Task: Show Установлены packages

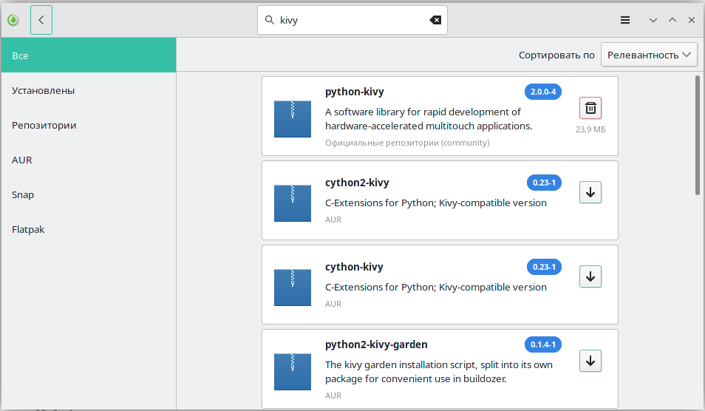Action: 88,90
